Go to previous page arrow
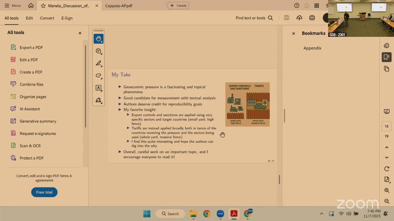This screenshot has width=394, height=221. (387, 147)
